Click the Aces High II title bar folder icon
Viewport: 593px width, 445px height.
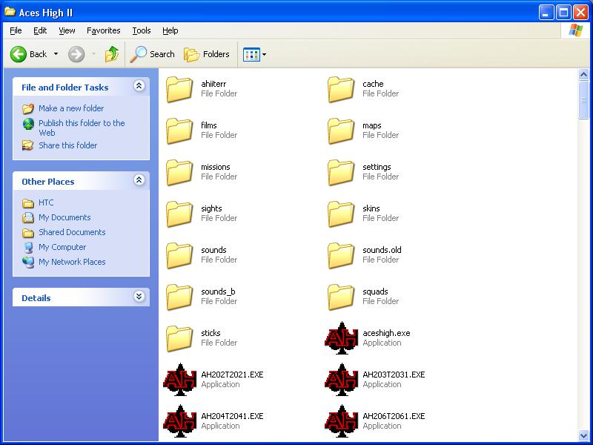click(x=10, y=12)
